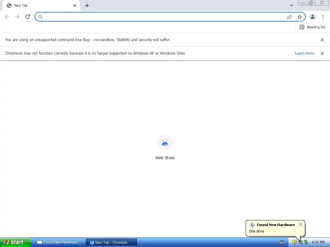Click the Forward navigation arrow
This screenshot has width=330, height=247.
pos(17,17)
